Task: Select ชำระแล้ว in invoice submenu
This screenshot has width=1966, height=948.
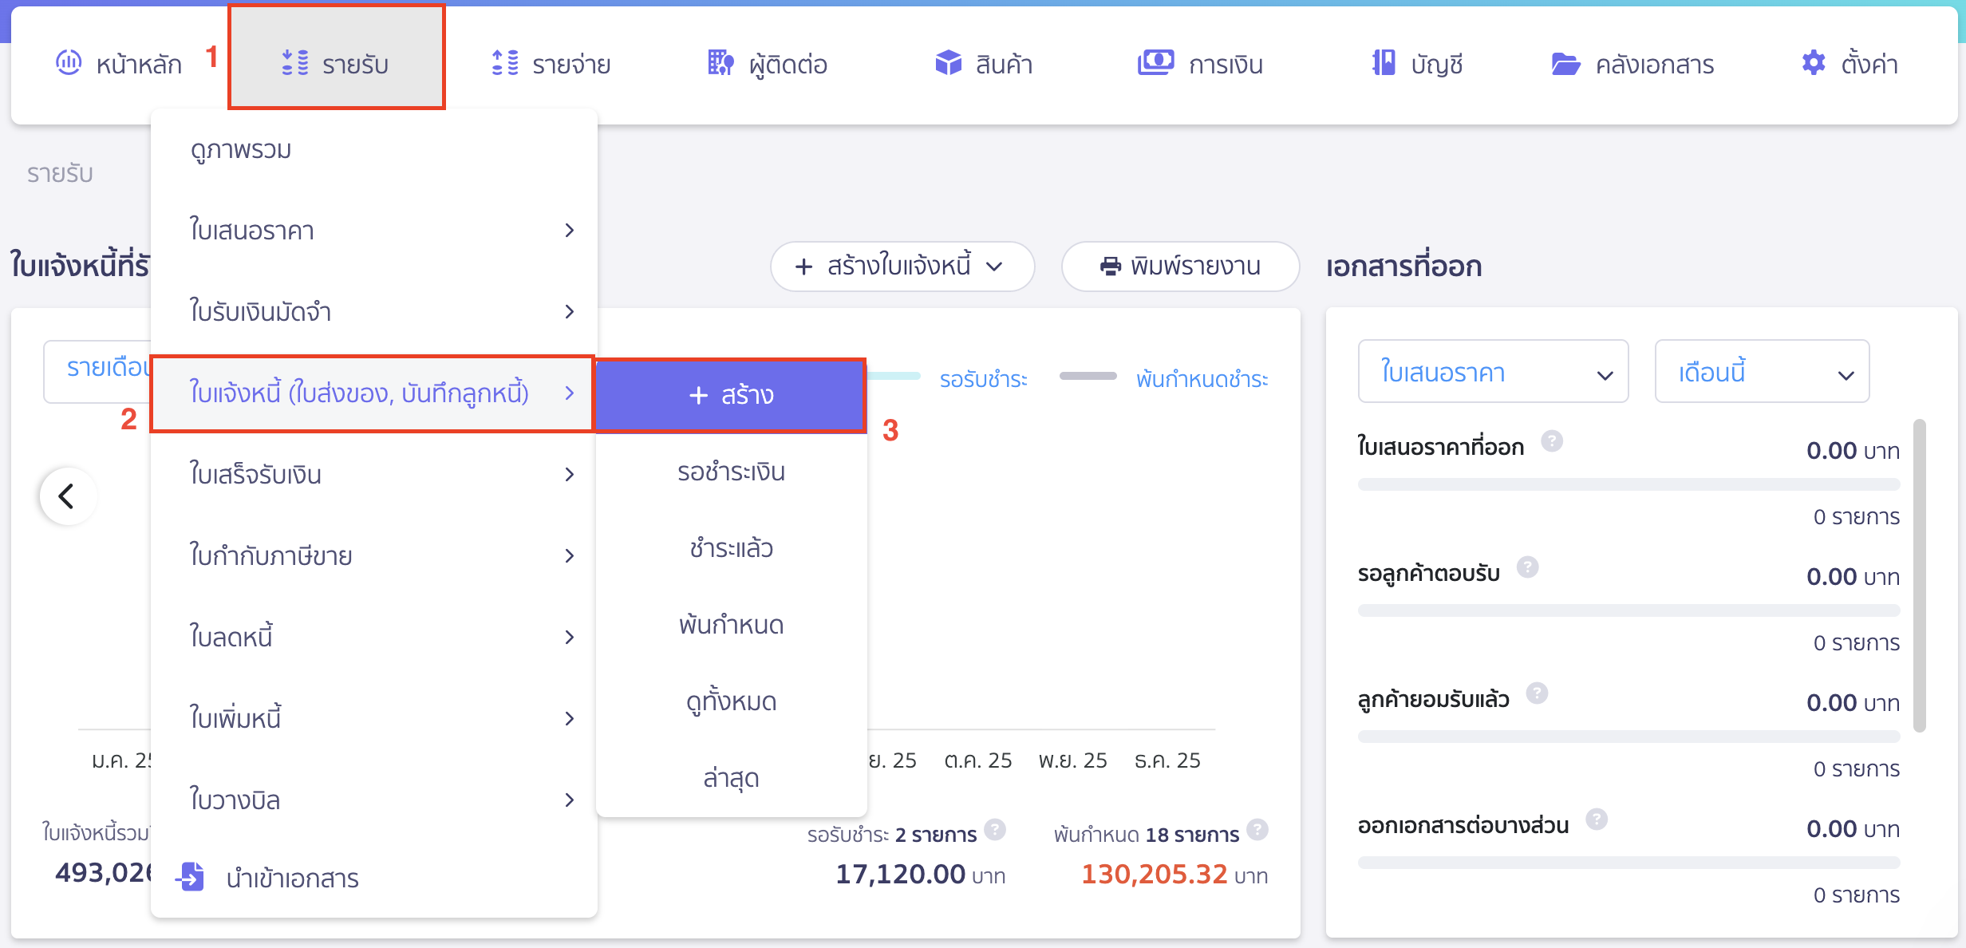Action: (x=731, y=548)
